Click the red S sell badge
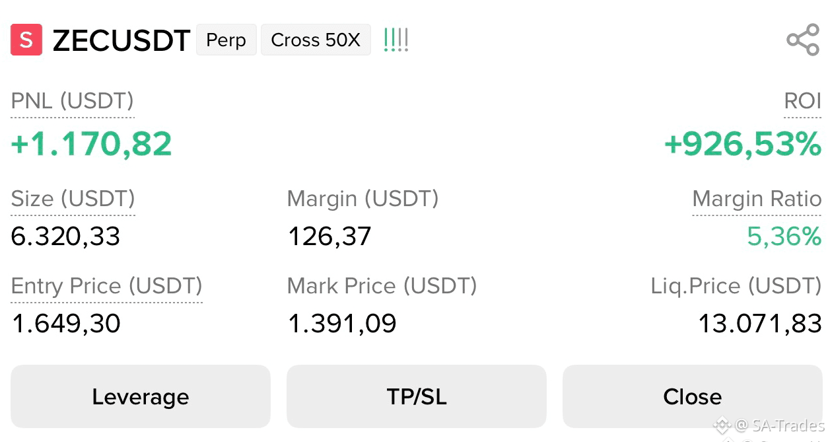The image size is (830, 442). (26, 40)
